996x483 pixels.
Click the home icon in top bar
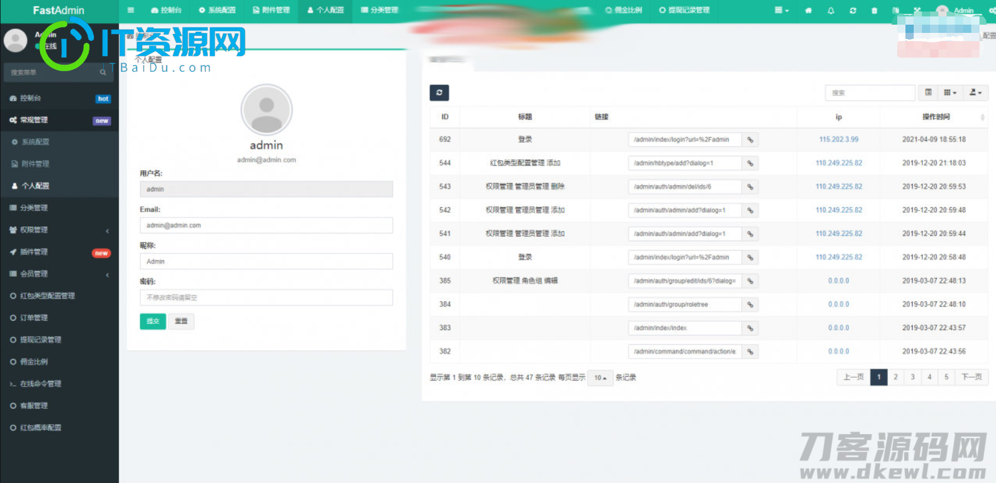(808, 10)
